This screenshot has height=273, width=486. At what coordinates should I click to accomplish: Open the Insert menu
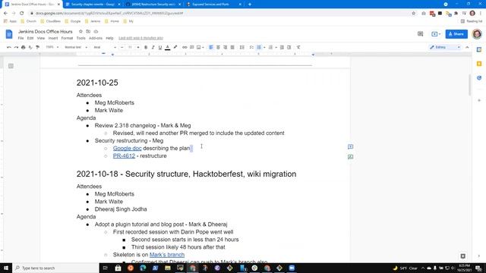click(x=53, y=38)
